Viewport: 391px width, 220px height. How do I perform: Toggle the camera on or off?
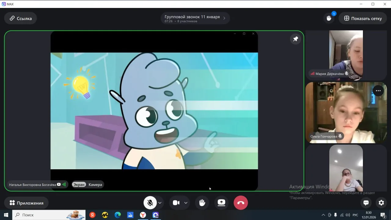coord(176,203)
